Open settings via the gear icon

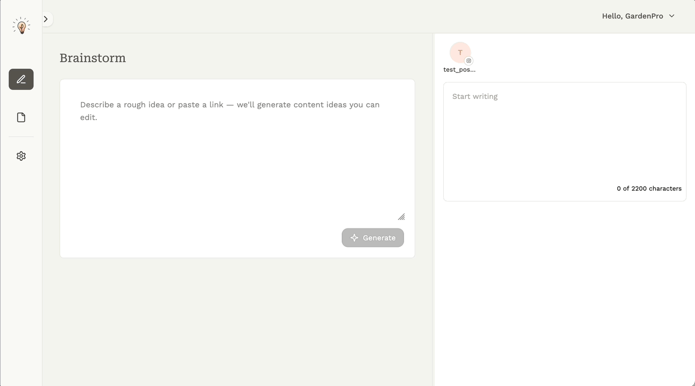[x=21, y=156]
